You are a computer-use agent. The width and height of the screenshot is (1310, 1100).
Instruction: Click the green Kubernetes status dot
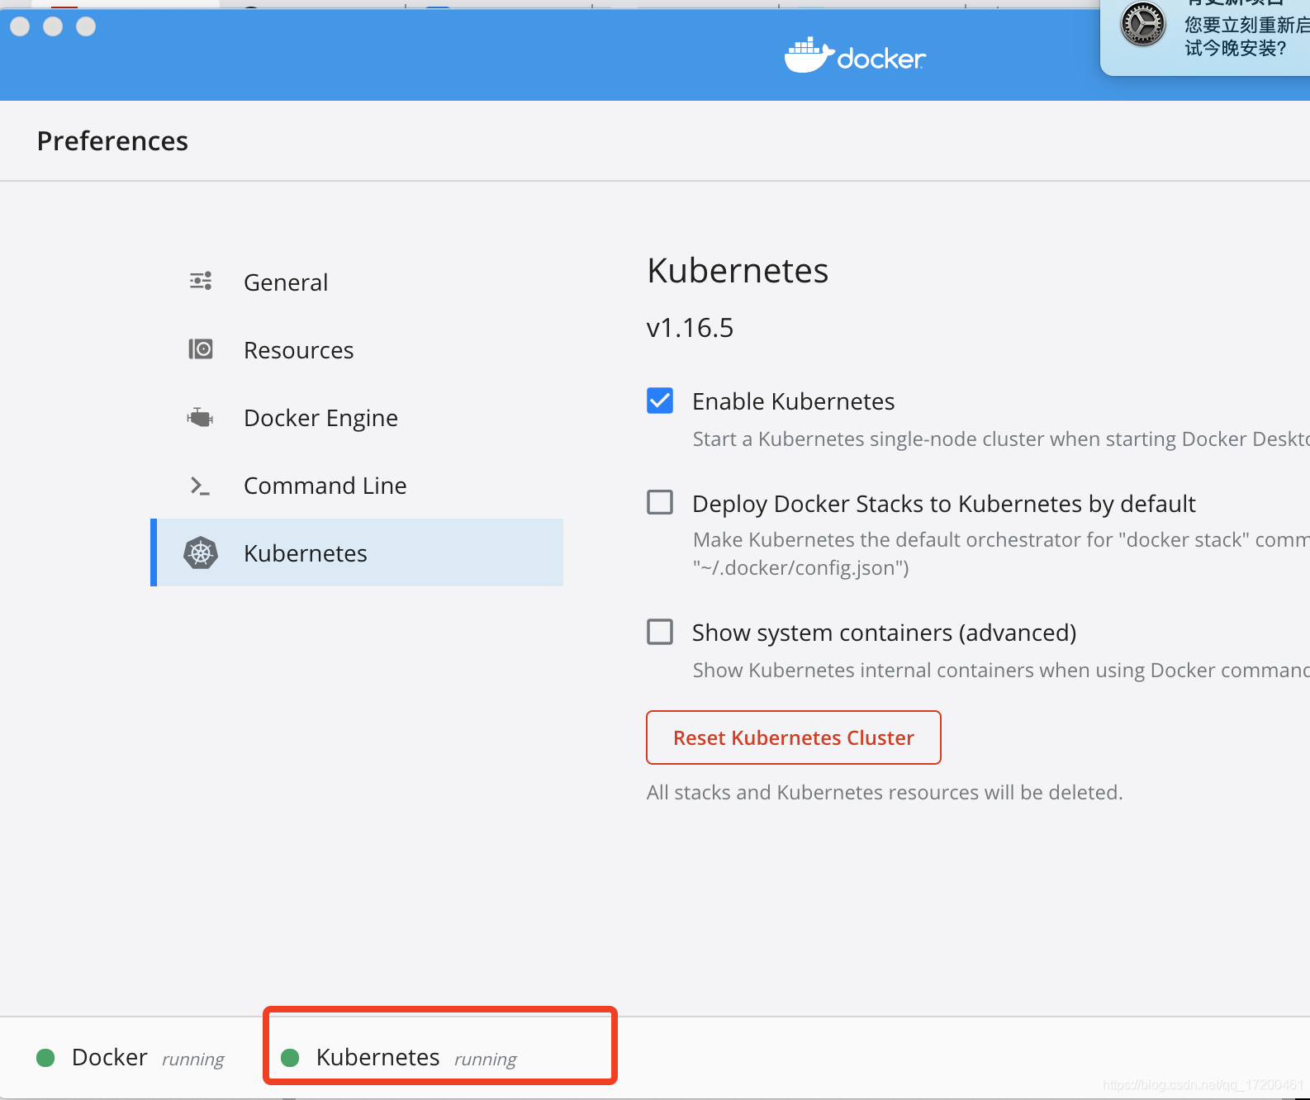tap(290, 1058)
